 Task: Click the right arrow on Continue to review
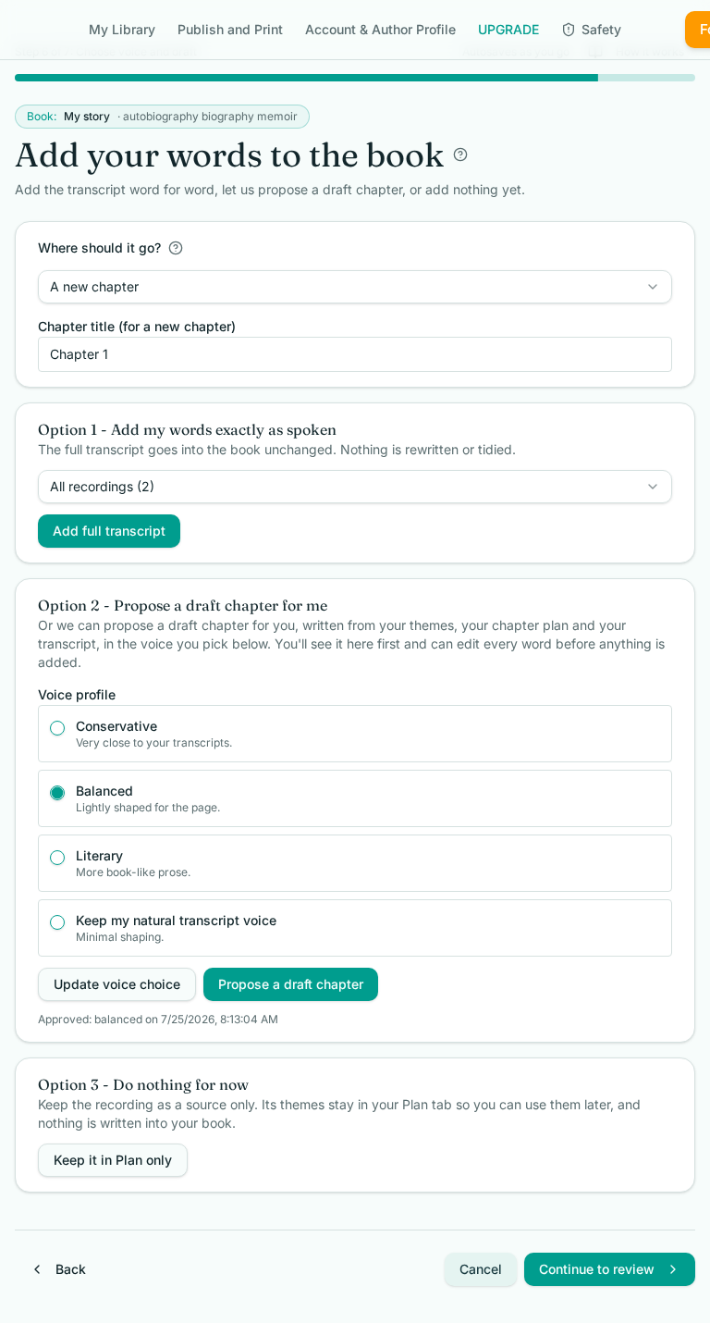(x=672, y=1269)
